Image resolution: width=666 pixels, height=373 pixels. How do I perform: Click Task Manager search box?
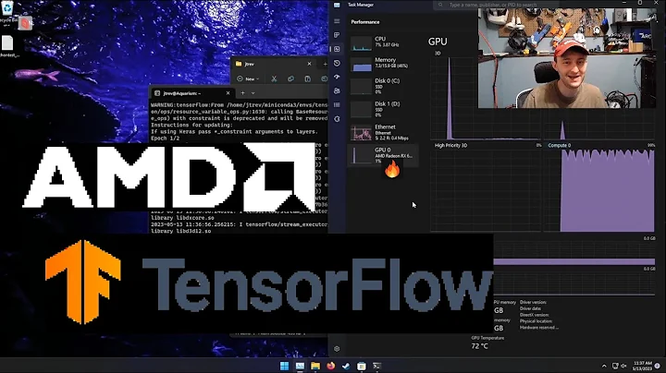click(495, 5)
